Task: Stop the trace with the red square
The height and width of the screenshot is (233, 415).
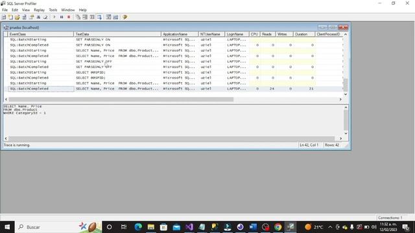Action: pyautogui.click(x=69, y=17)
